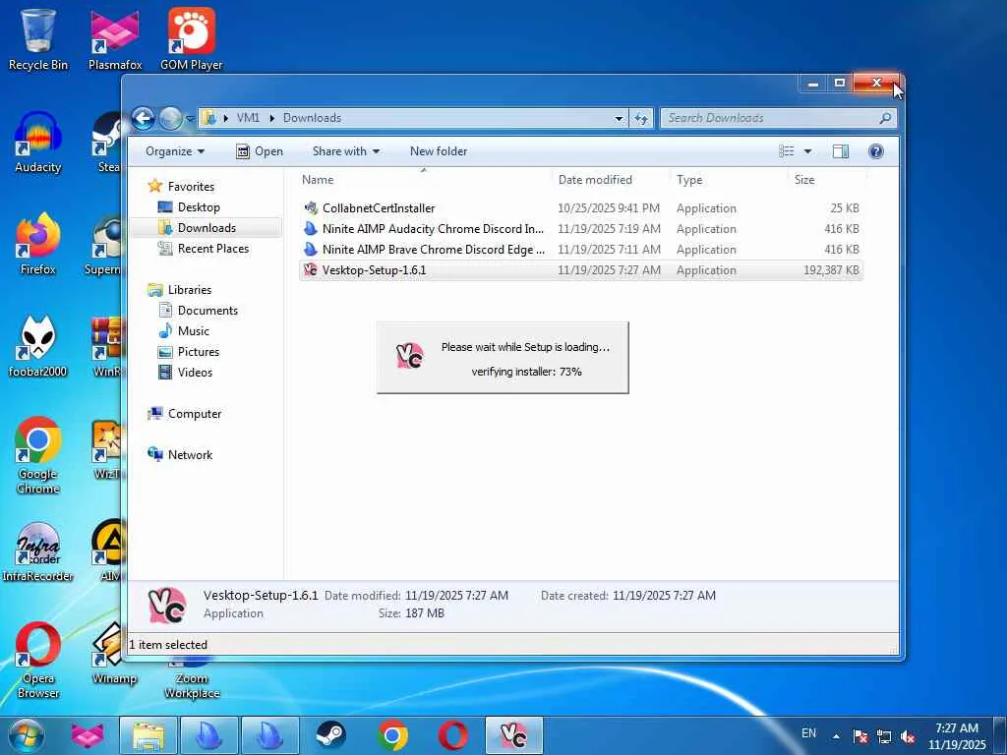This screenshot has height=755, width=1007.
Task: Click the search magnifier icon
Action: point(885,118)
